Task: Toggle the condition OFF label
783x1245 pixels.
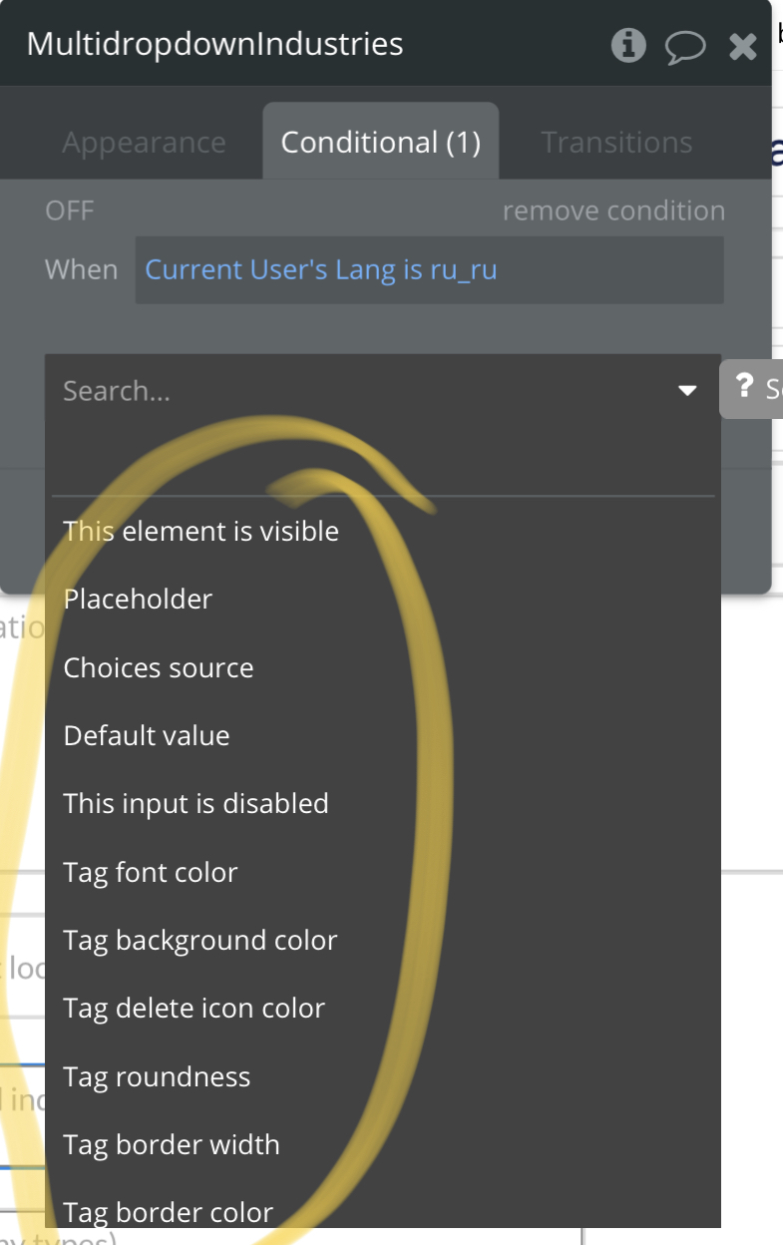Action: tap(70, 210)
